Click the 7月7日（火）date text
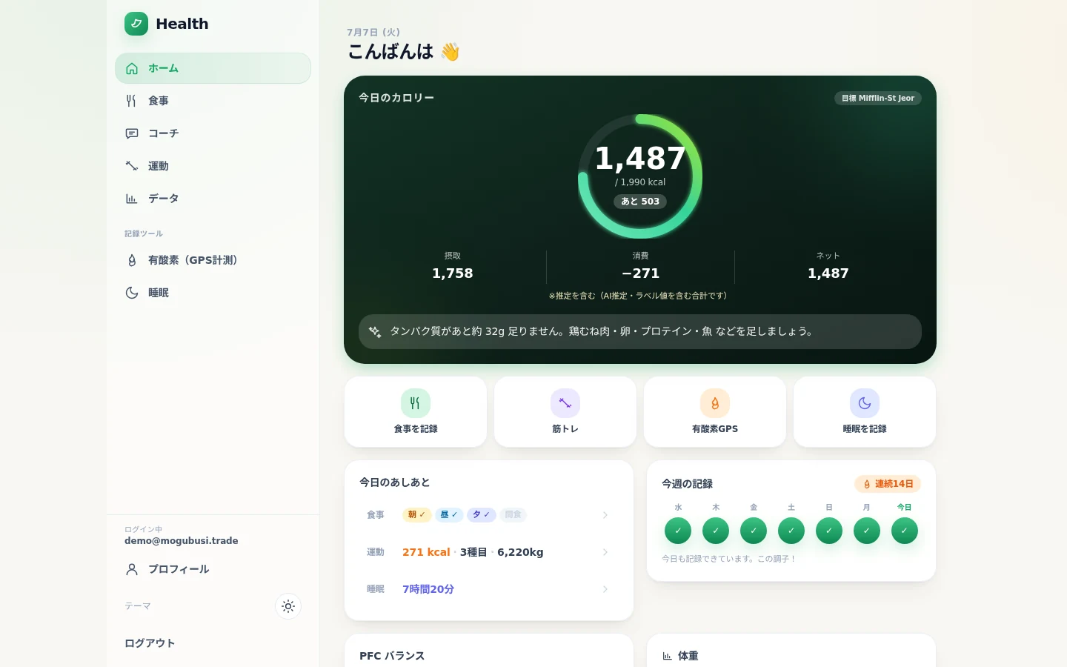 click(373, 33)
